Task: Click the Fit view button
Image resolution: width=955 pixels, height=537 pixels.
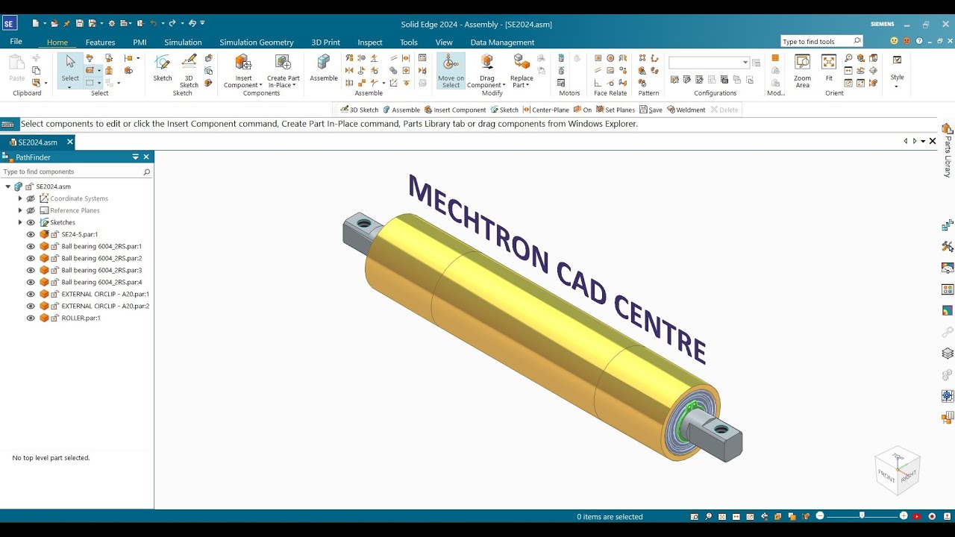Action: (829, 67)
